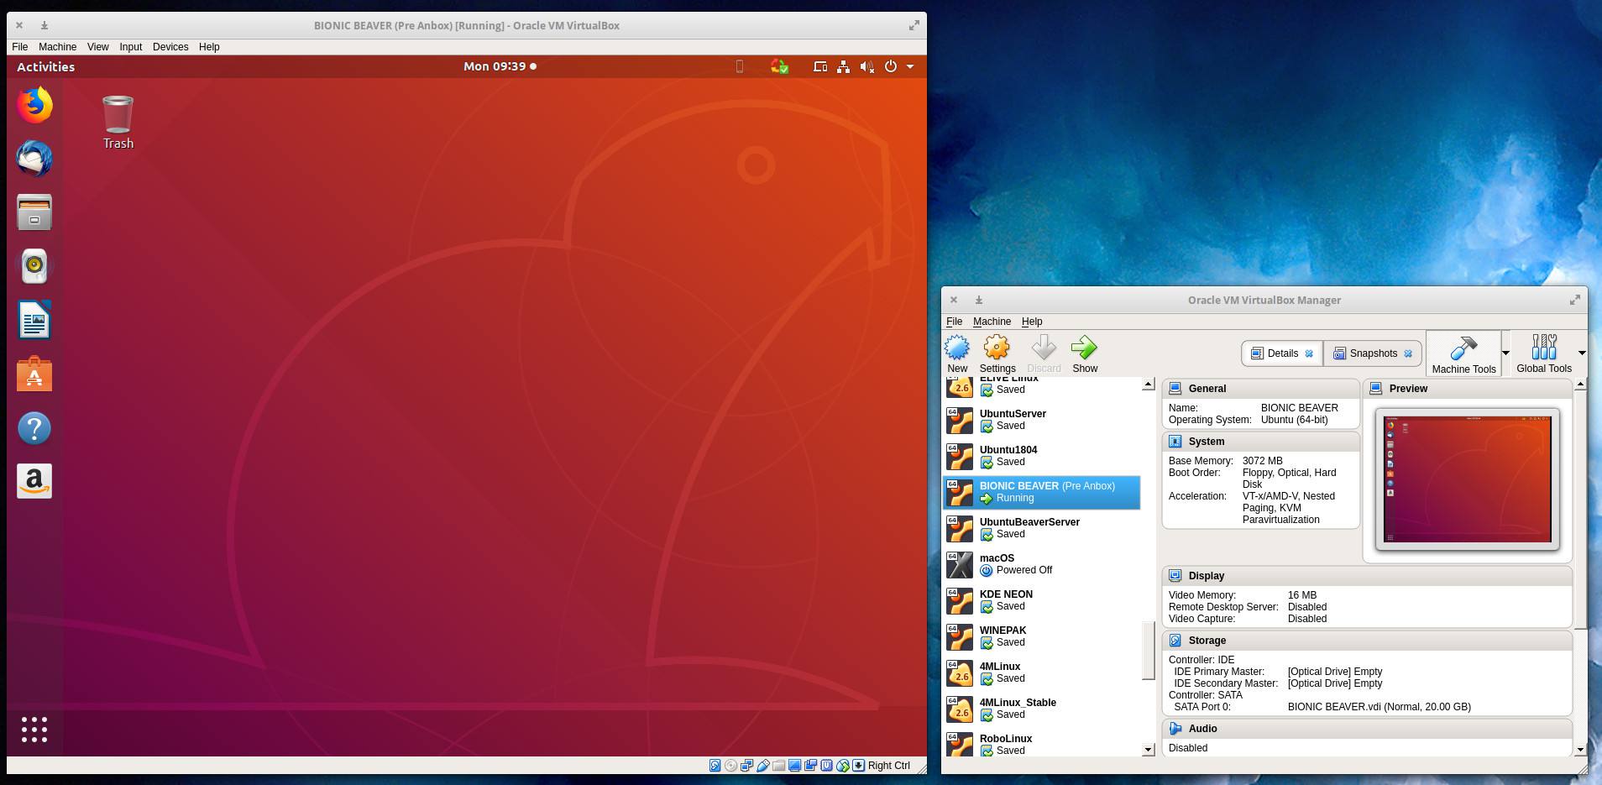1602x785 pixels.
Task: Open File menu in the BIONIC BEAVER window
Action: (20, 47)
